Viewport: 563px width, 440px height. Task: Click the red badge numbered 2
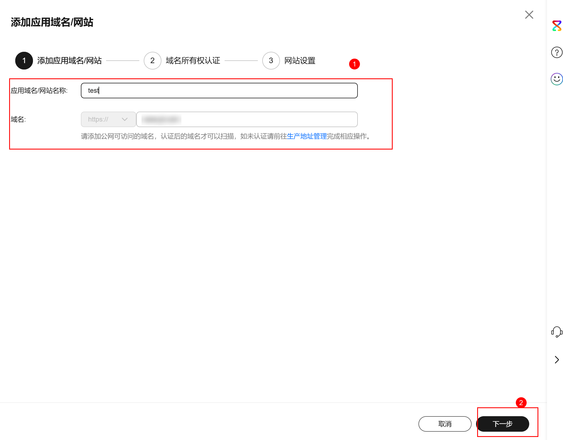click(x=521, y=403)
